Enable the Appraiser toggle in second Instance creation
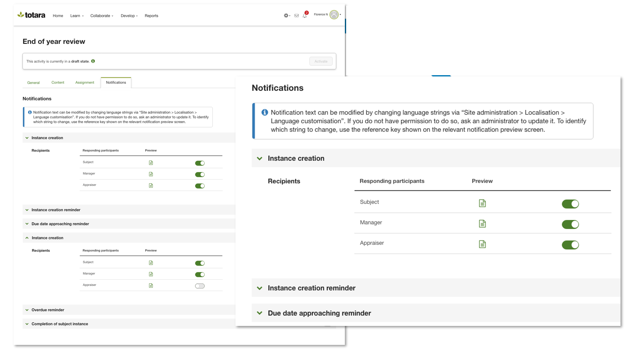This screenshot has width=636, height=349. coord(200,286)
